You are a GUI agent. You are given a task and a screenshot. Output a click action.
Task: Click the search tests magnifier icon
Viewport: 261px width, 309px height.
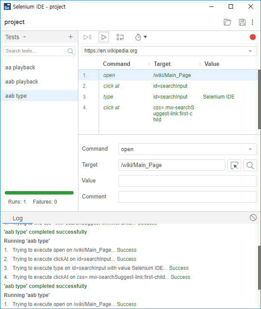click(71, 51)
